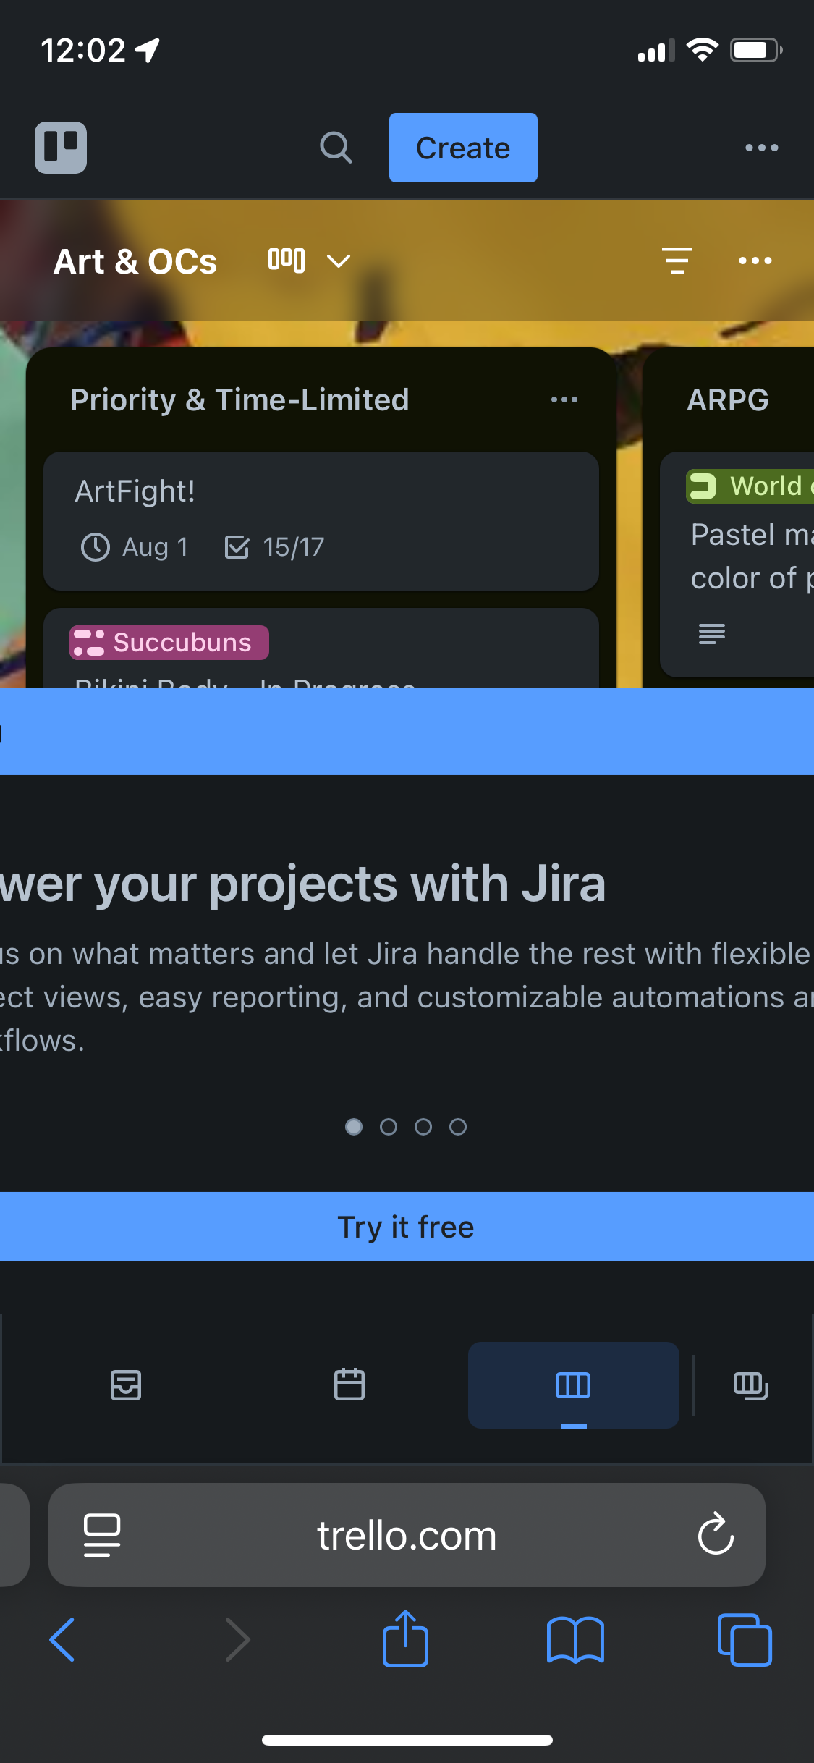Open the top header more options menu

coord(762,148)
